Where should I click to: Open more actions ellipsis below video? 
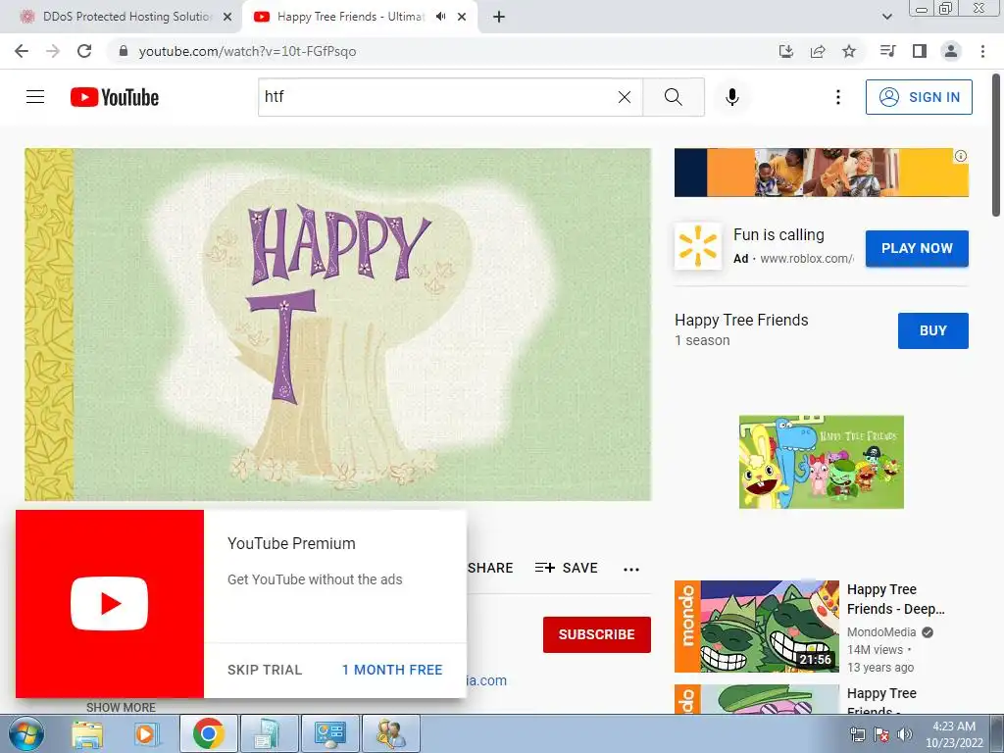(x=631, y=569)
